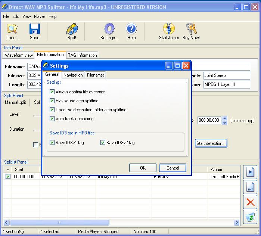Click the MPEG 1 Layer III field
Screen dimensions: 261x236
(x=227, y=84)
